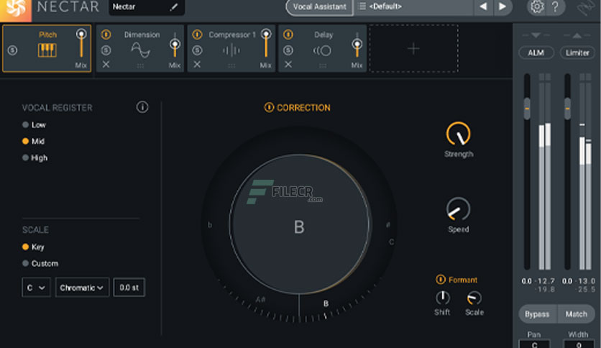Screen dimensions: 601x348
Task: Click the 0.0 st transpose field
Action: [129, 288]
